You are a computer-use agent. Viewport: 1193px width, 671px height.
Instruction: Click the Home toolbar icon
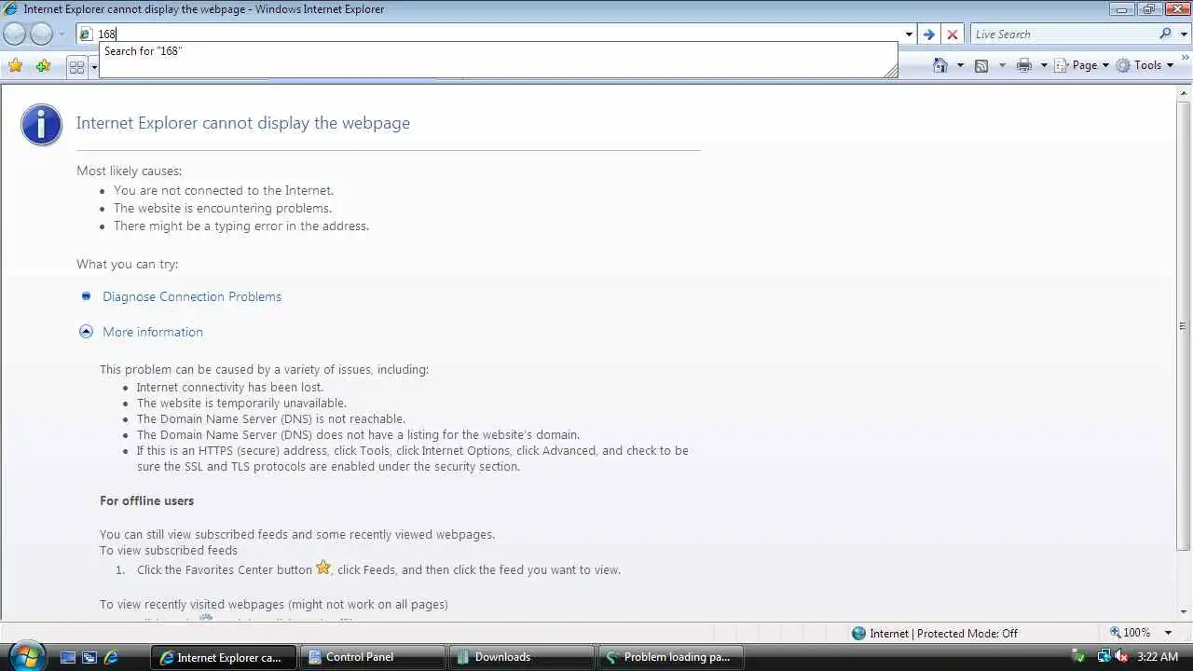coord(939,65)
